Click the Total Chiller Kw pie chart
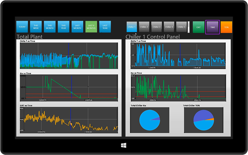Screen dimensions: 248x155 (x=150, y=120)
